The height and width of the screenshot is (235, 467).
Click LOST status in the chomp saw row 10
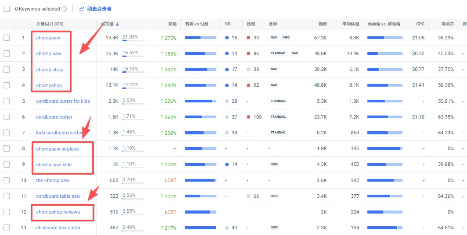click(x=170, y=180)
